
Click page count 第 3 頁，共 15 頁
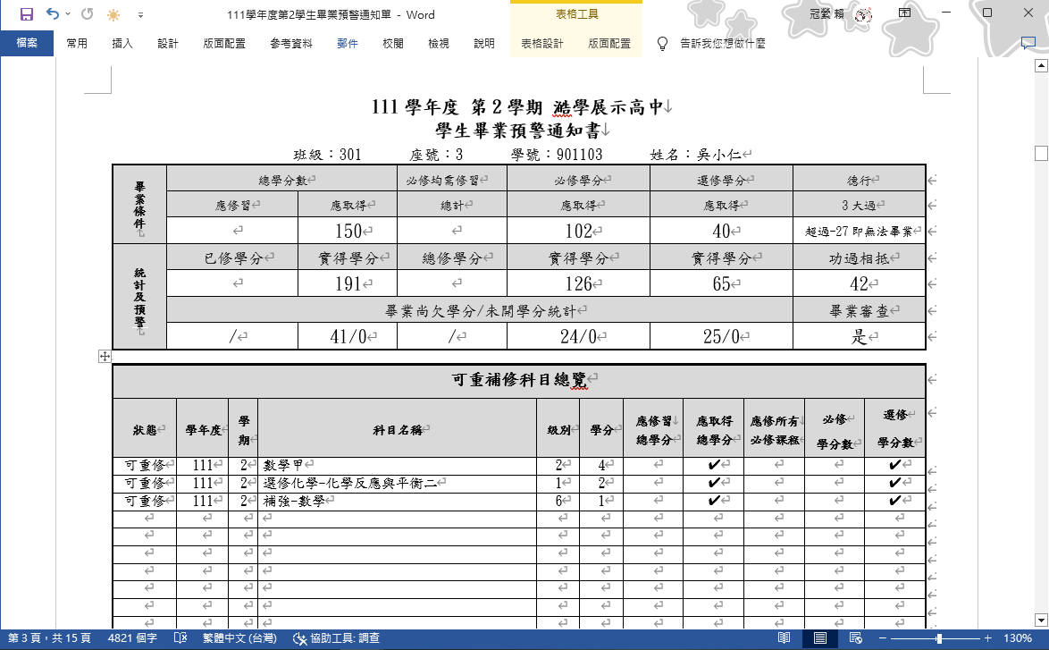(49, 638)
